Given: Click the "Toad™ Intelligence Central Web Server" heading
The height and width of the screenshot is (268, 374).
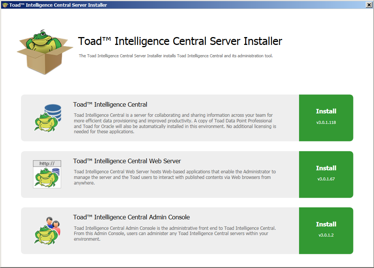Looking at the screenshot, I should pos(127,161).
